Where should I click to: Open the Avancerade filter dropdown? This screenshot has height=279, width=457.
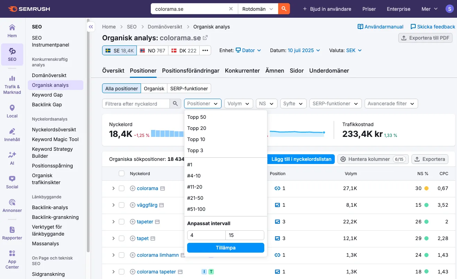tap(391, 104)
